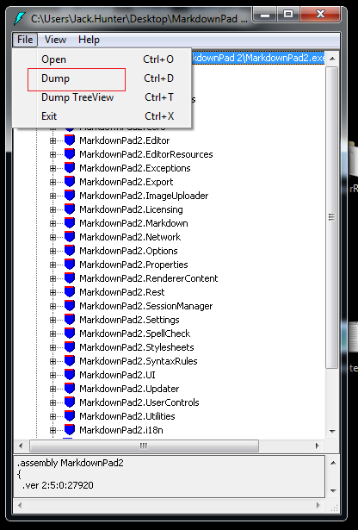The image size is (358, 530).
Task: Click the MarkdownPad2.SyntaxRules namespace icon
Action: tap(70, 361)
